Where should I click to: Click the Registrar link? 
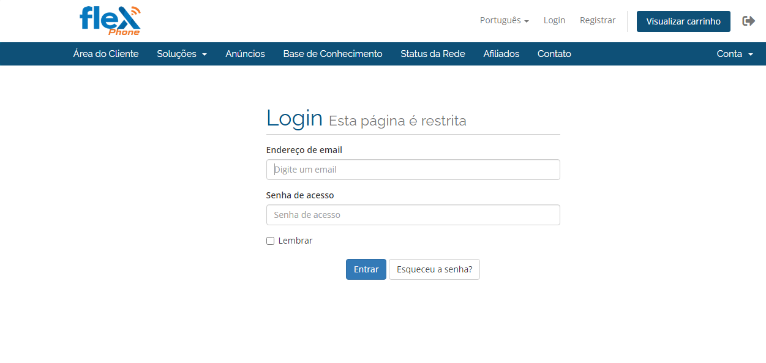[597, 20]
